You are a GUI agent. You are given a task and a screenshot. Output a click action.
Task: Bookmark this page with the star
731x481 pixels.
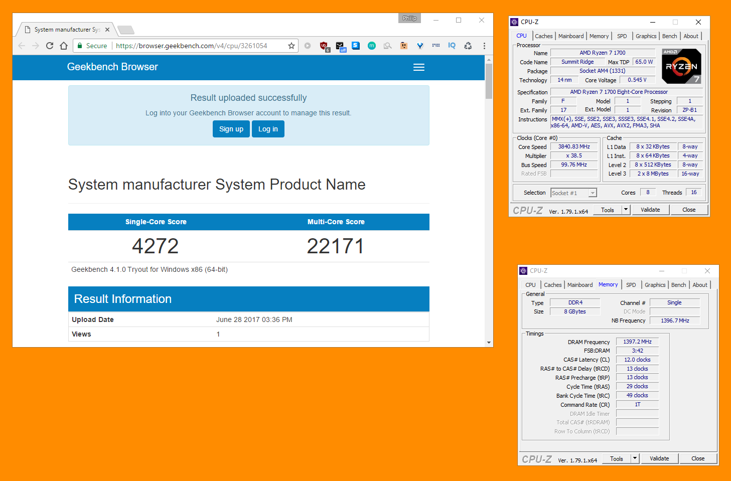click(291, 46)
